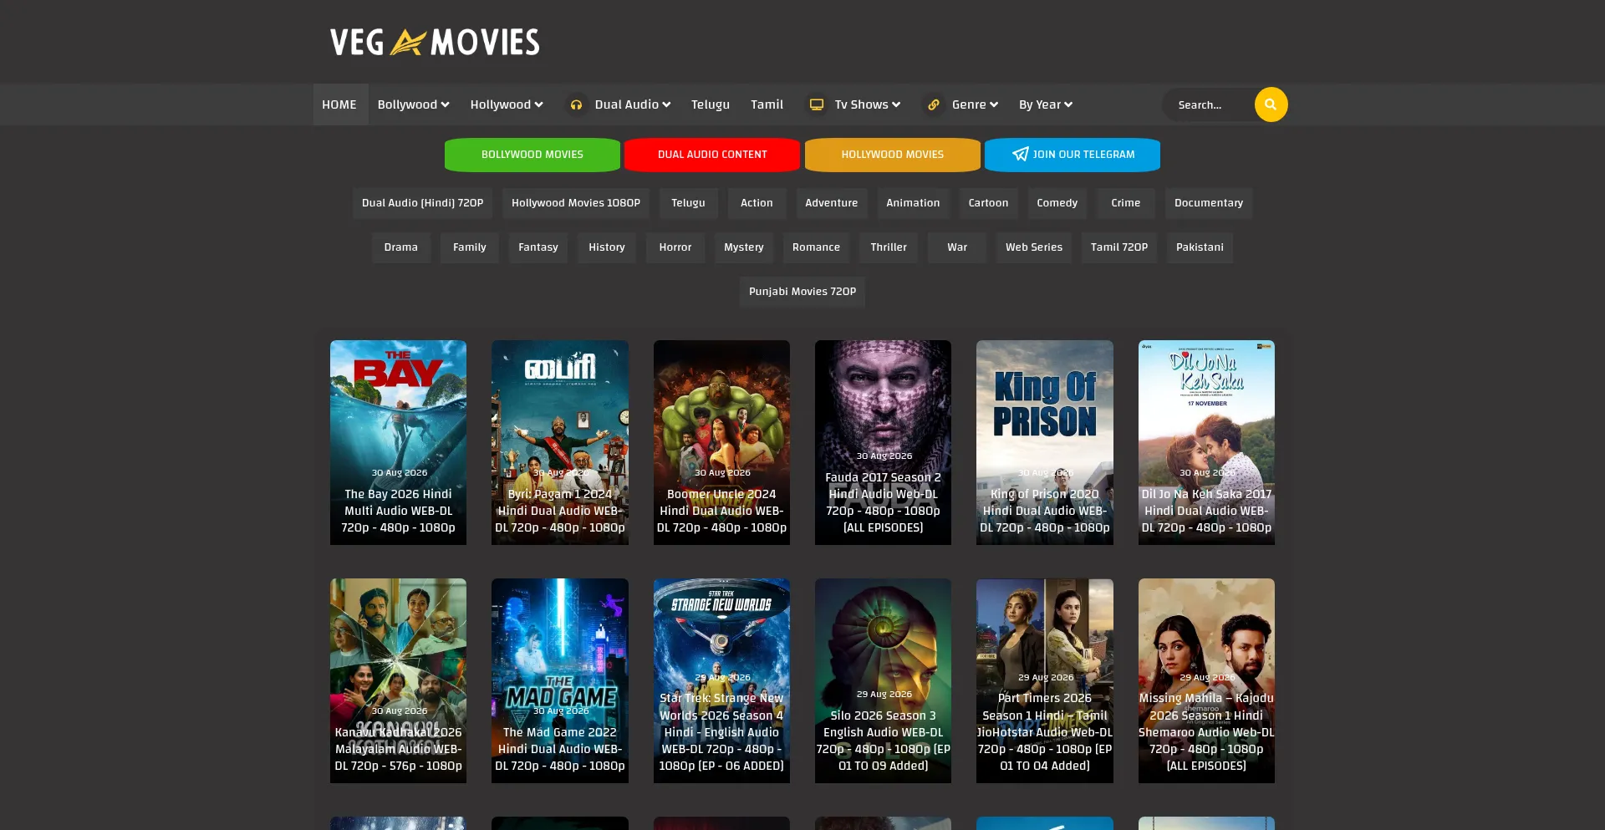Click the Telegram paper plane icon
The width and height of the screenshot is (1605, 830).
1020,155
